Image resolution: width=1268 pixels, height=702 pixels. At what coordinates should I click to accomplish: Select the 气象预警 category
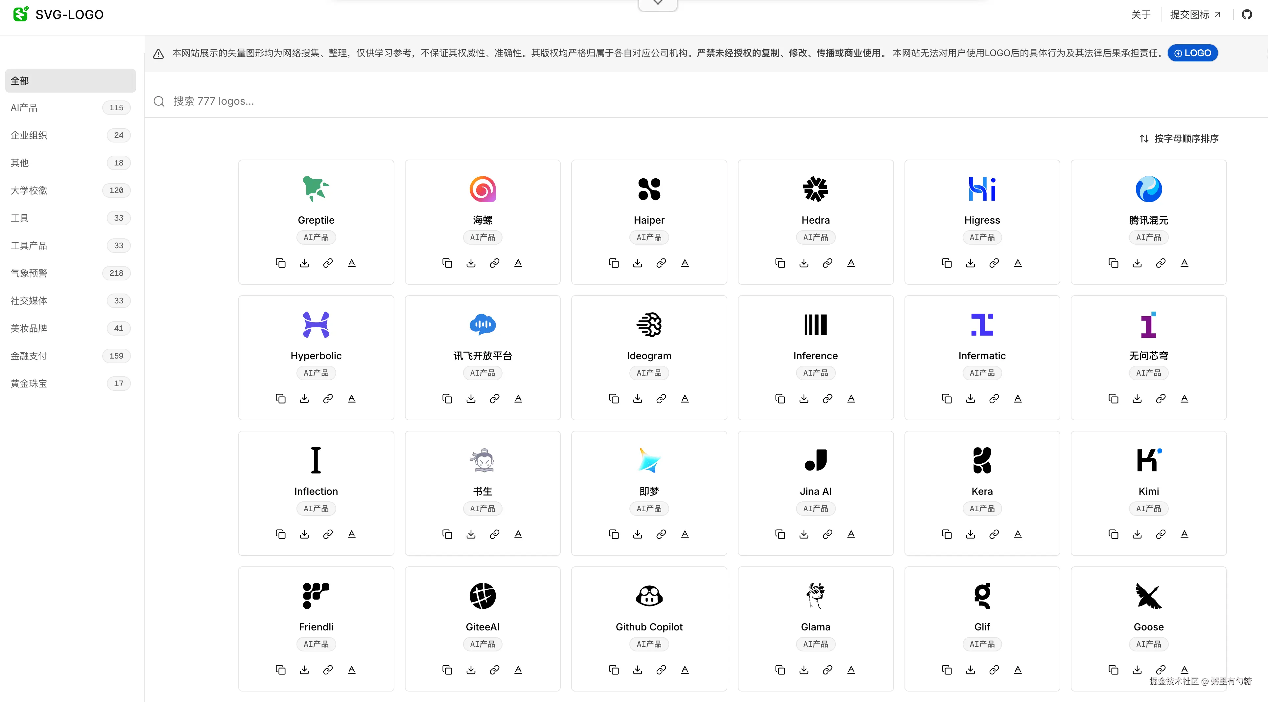(70, 273)
